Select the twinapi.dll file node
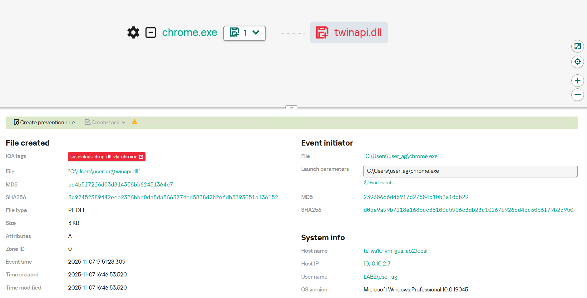Viewport: 587px width, 298px height. click(x=349, y=32)
